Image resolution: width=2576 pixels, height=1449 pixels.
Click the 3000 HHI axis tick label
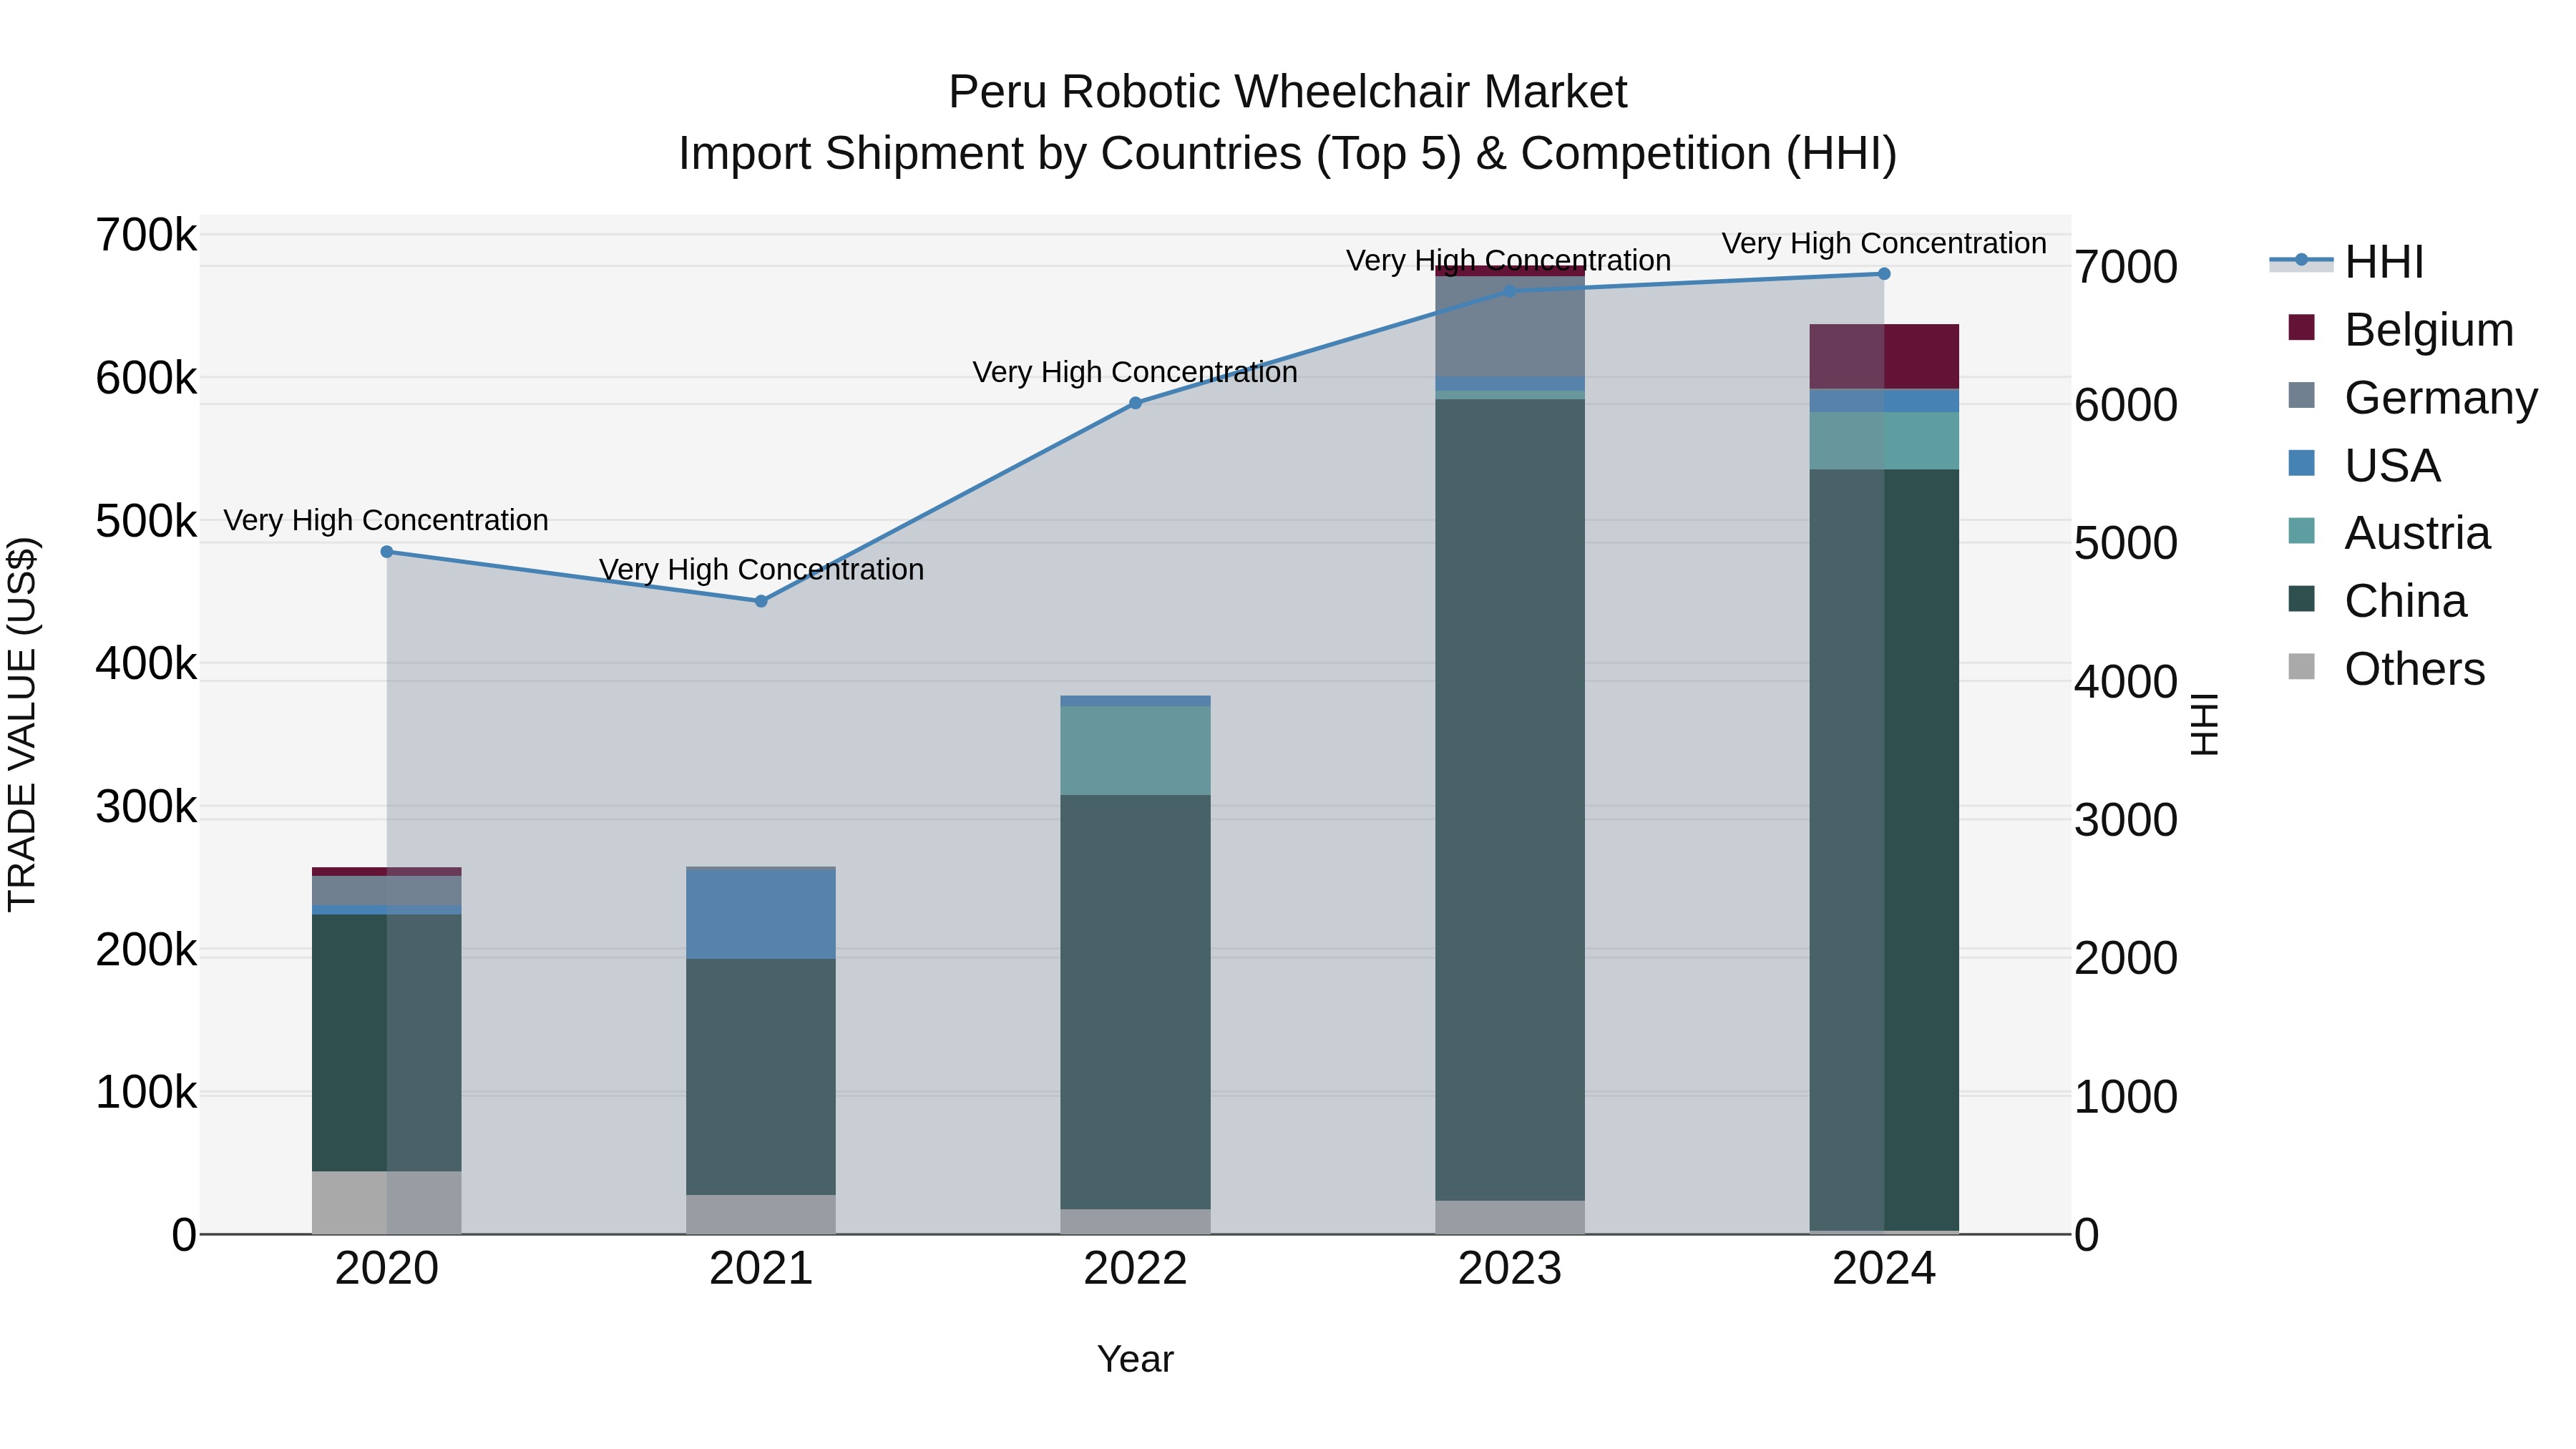click(x=2126, y=821)
